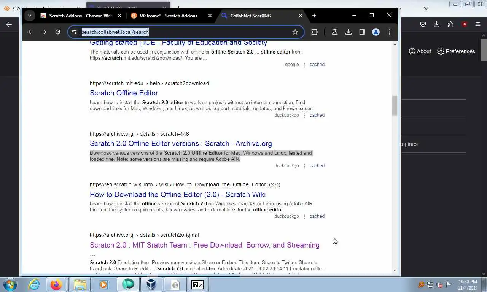
Task: Open Chrome downloads tray
Action: point(349,32)
